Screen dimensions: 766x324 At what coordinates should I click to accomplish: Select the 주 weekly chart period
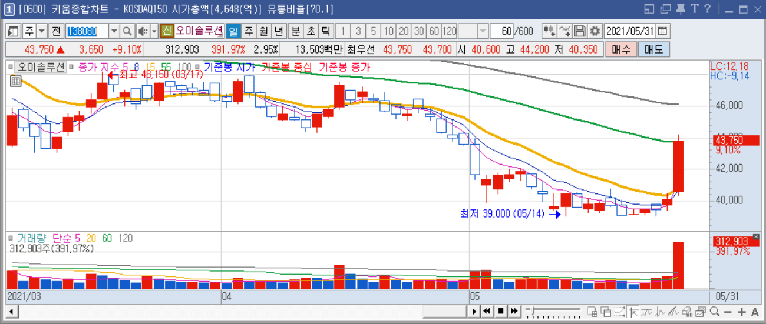(248, 31)
